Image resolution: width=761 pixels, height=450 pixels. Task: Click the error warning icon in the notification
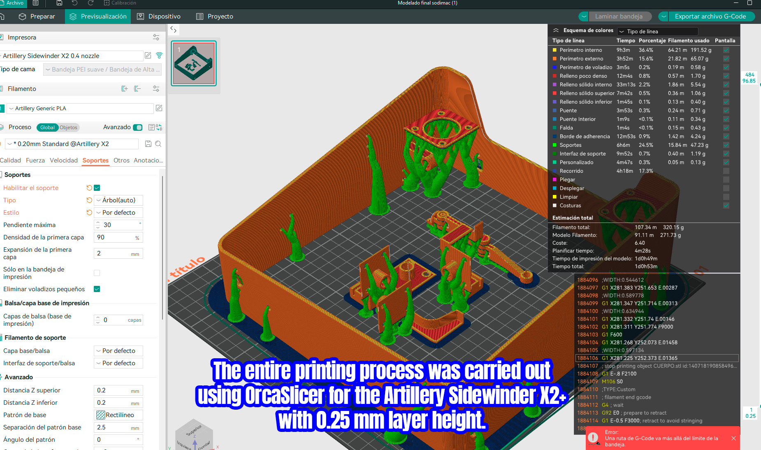593,438
